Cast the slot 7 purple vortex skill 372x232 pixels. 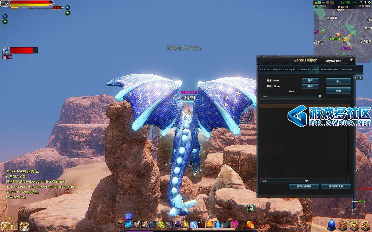177,225
